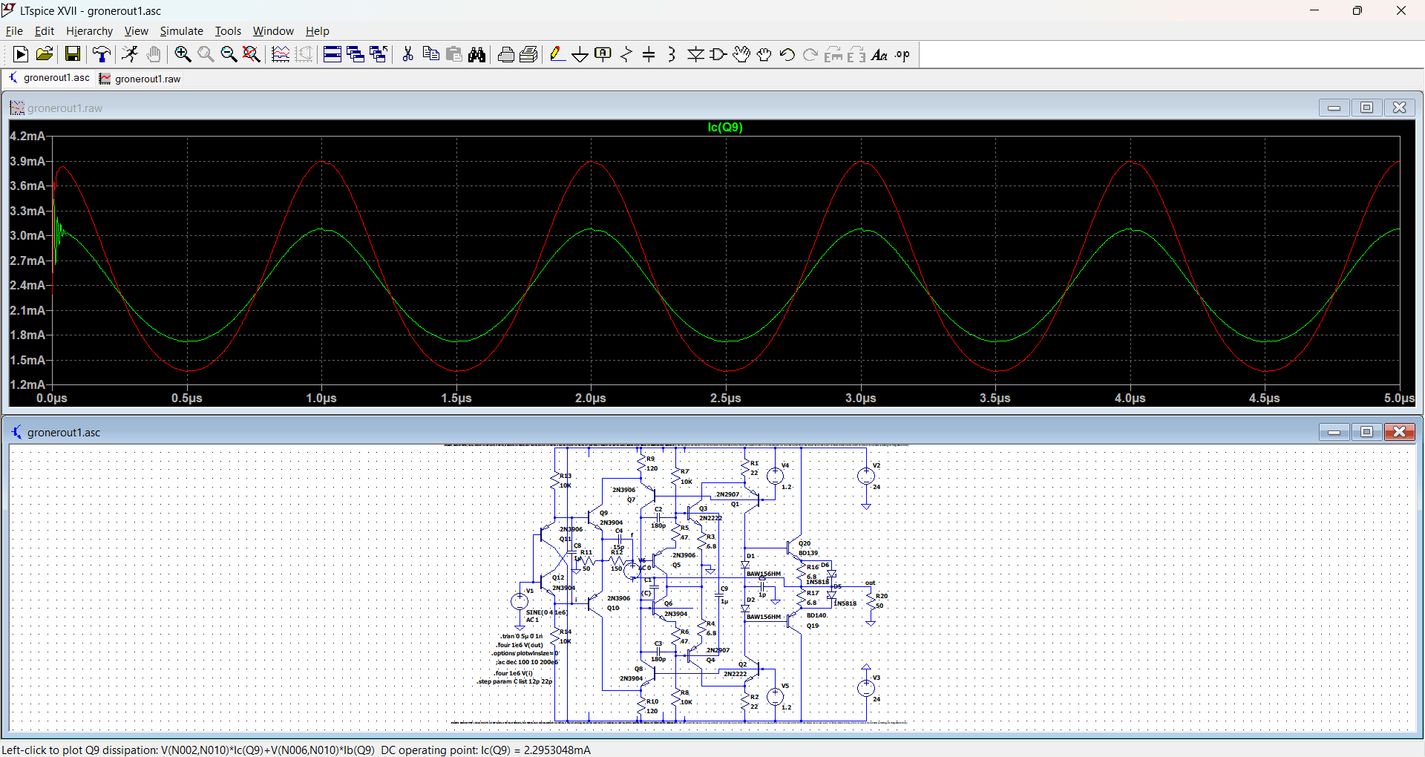1425x757 pixels.
Task: Switch to the gronerout1.asc tab
Action: [x=49, y=78]
